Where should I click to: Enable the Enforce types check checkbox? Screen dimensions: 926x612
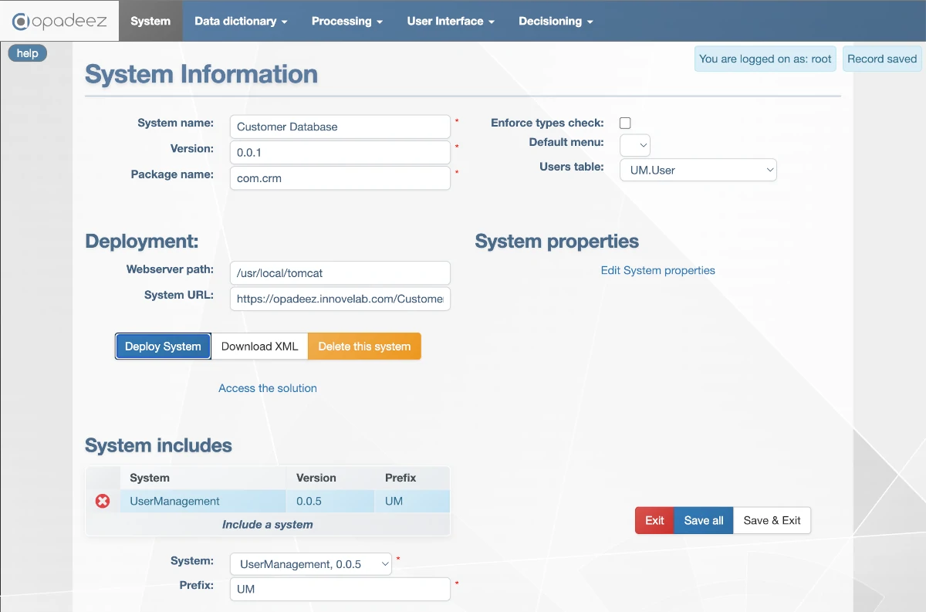625,122
